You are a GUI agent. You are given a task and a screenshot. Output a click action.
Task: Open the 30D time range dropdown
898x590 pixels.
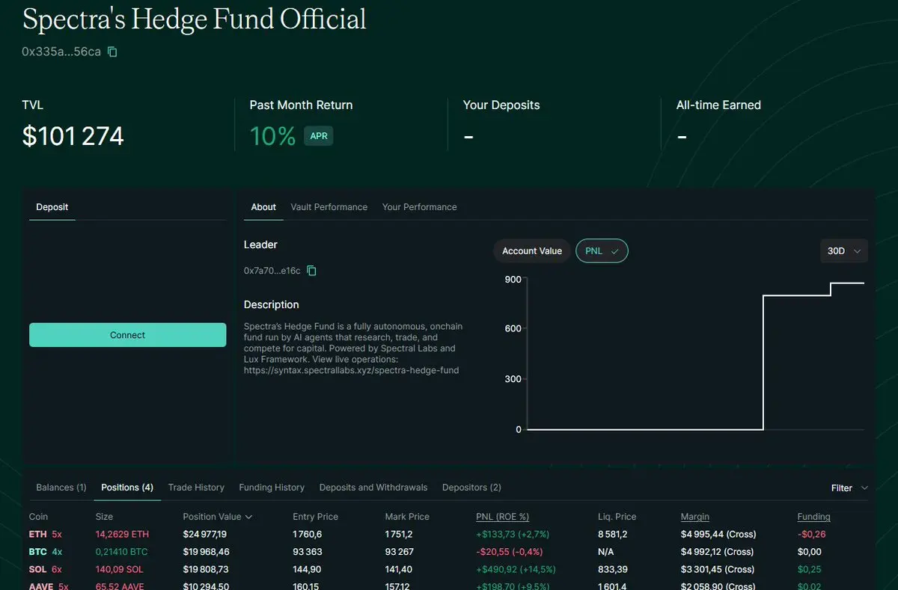[844, 251]
